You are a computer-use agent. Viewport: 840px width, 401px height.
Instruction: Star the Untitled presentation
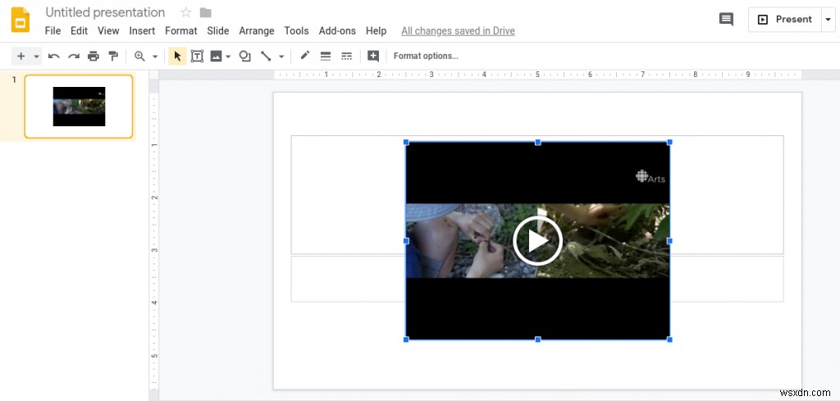click(x=185, y=12)
